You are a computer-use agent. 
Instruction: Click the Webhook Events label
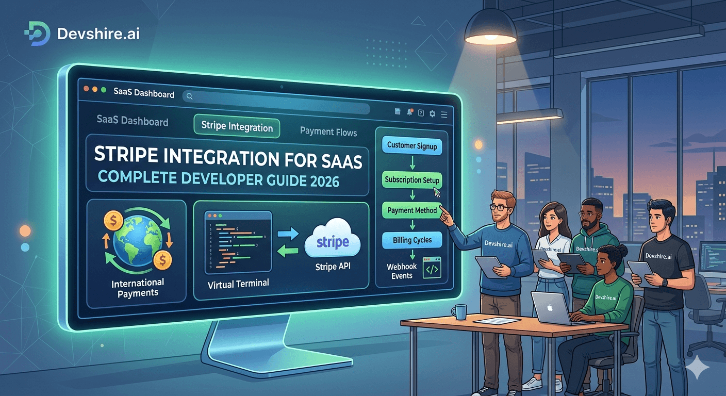pos(402,271)
